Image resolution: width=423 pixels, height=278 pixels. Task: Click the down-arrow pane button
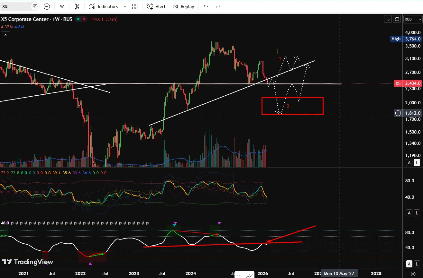[388, 19]
